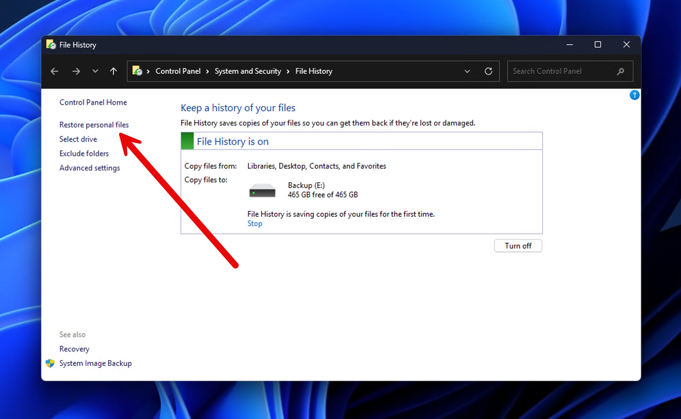Go forward with the forward arrow

[x=76, y=71]
